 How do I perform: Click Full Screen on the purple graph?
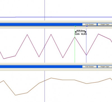pyautogui.click(x=90, y=24)
